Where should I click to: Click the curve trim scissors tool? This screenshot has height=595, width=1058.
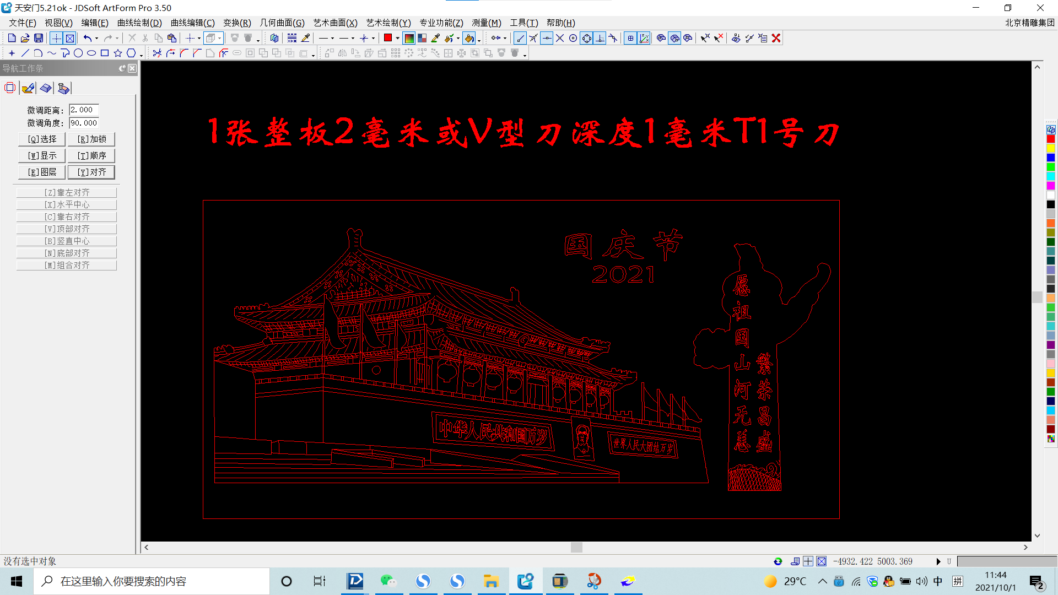pyautogui.click(x=158, y=53)
